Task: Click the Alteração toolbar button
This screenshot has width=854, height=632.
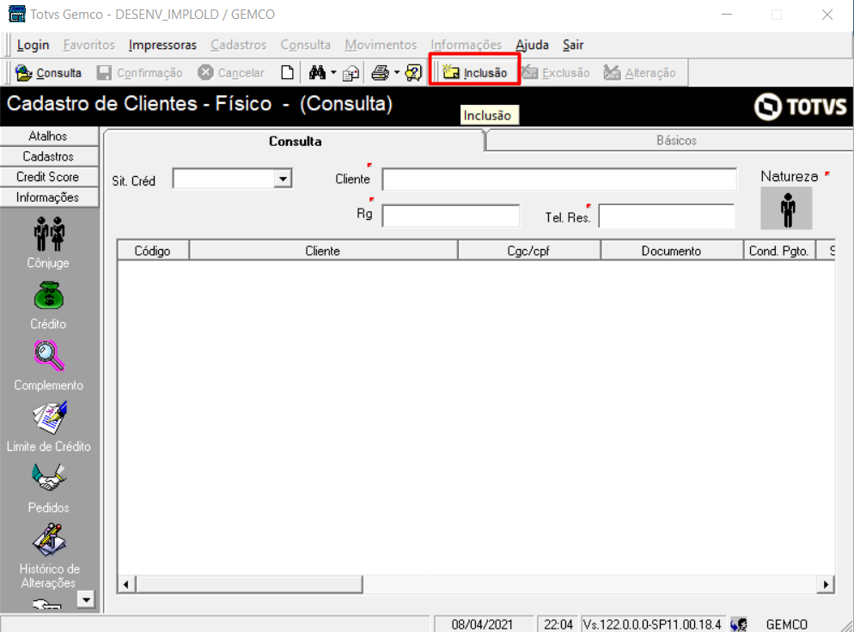Action: point(639,72)
